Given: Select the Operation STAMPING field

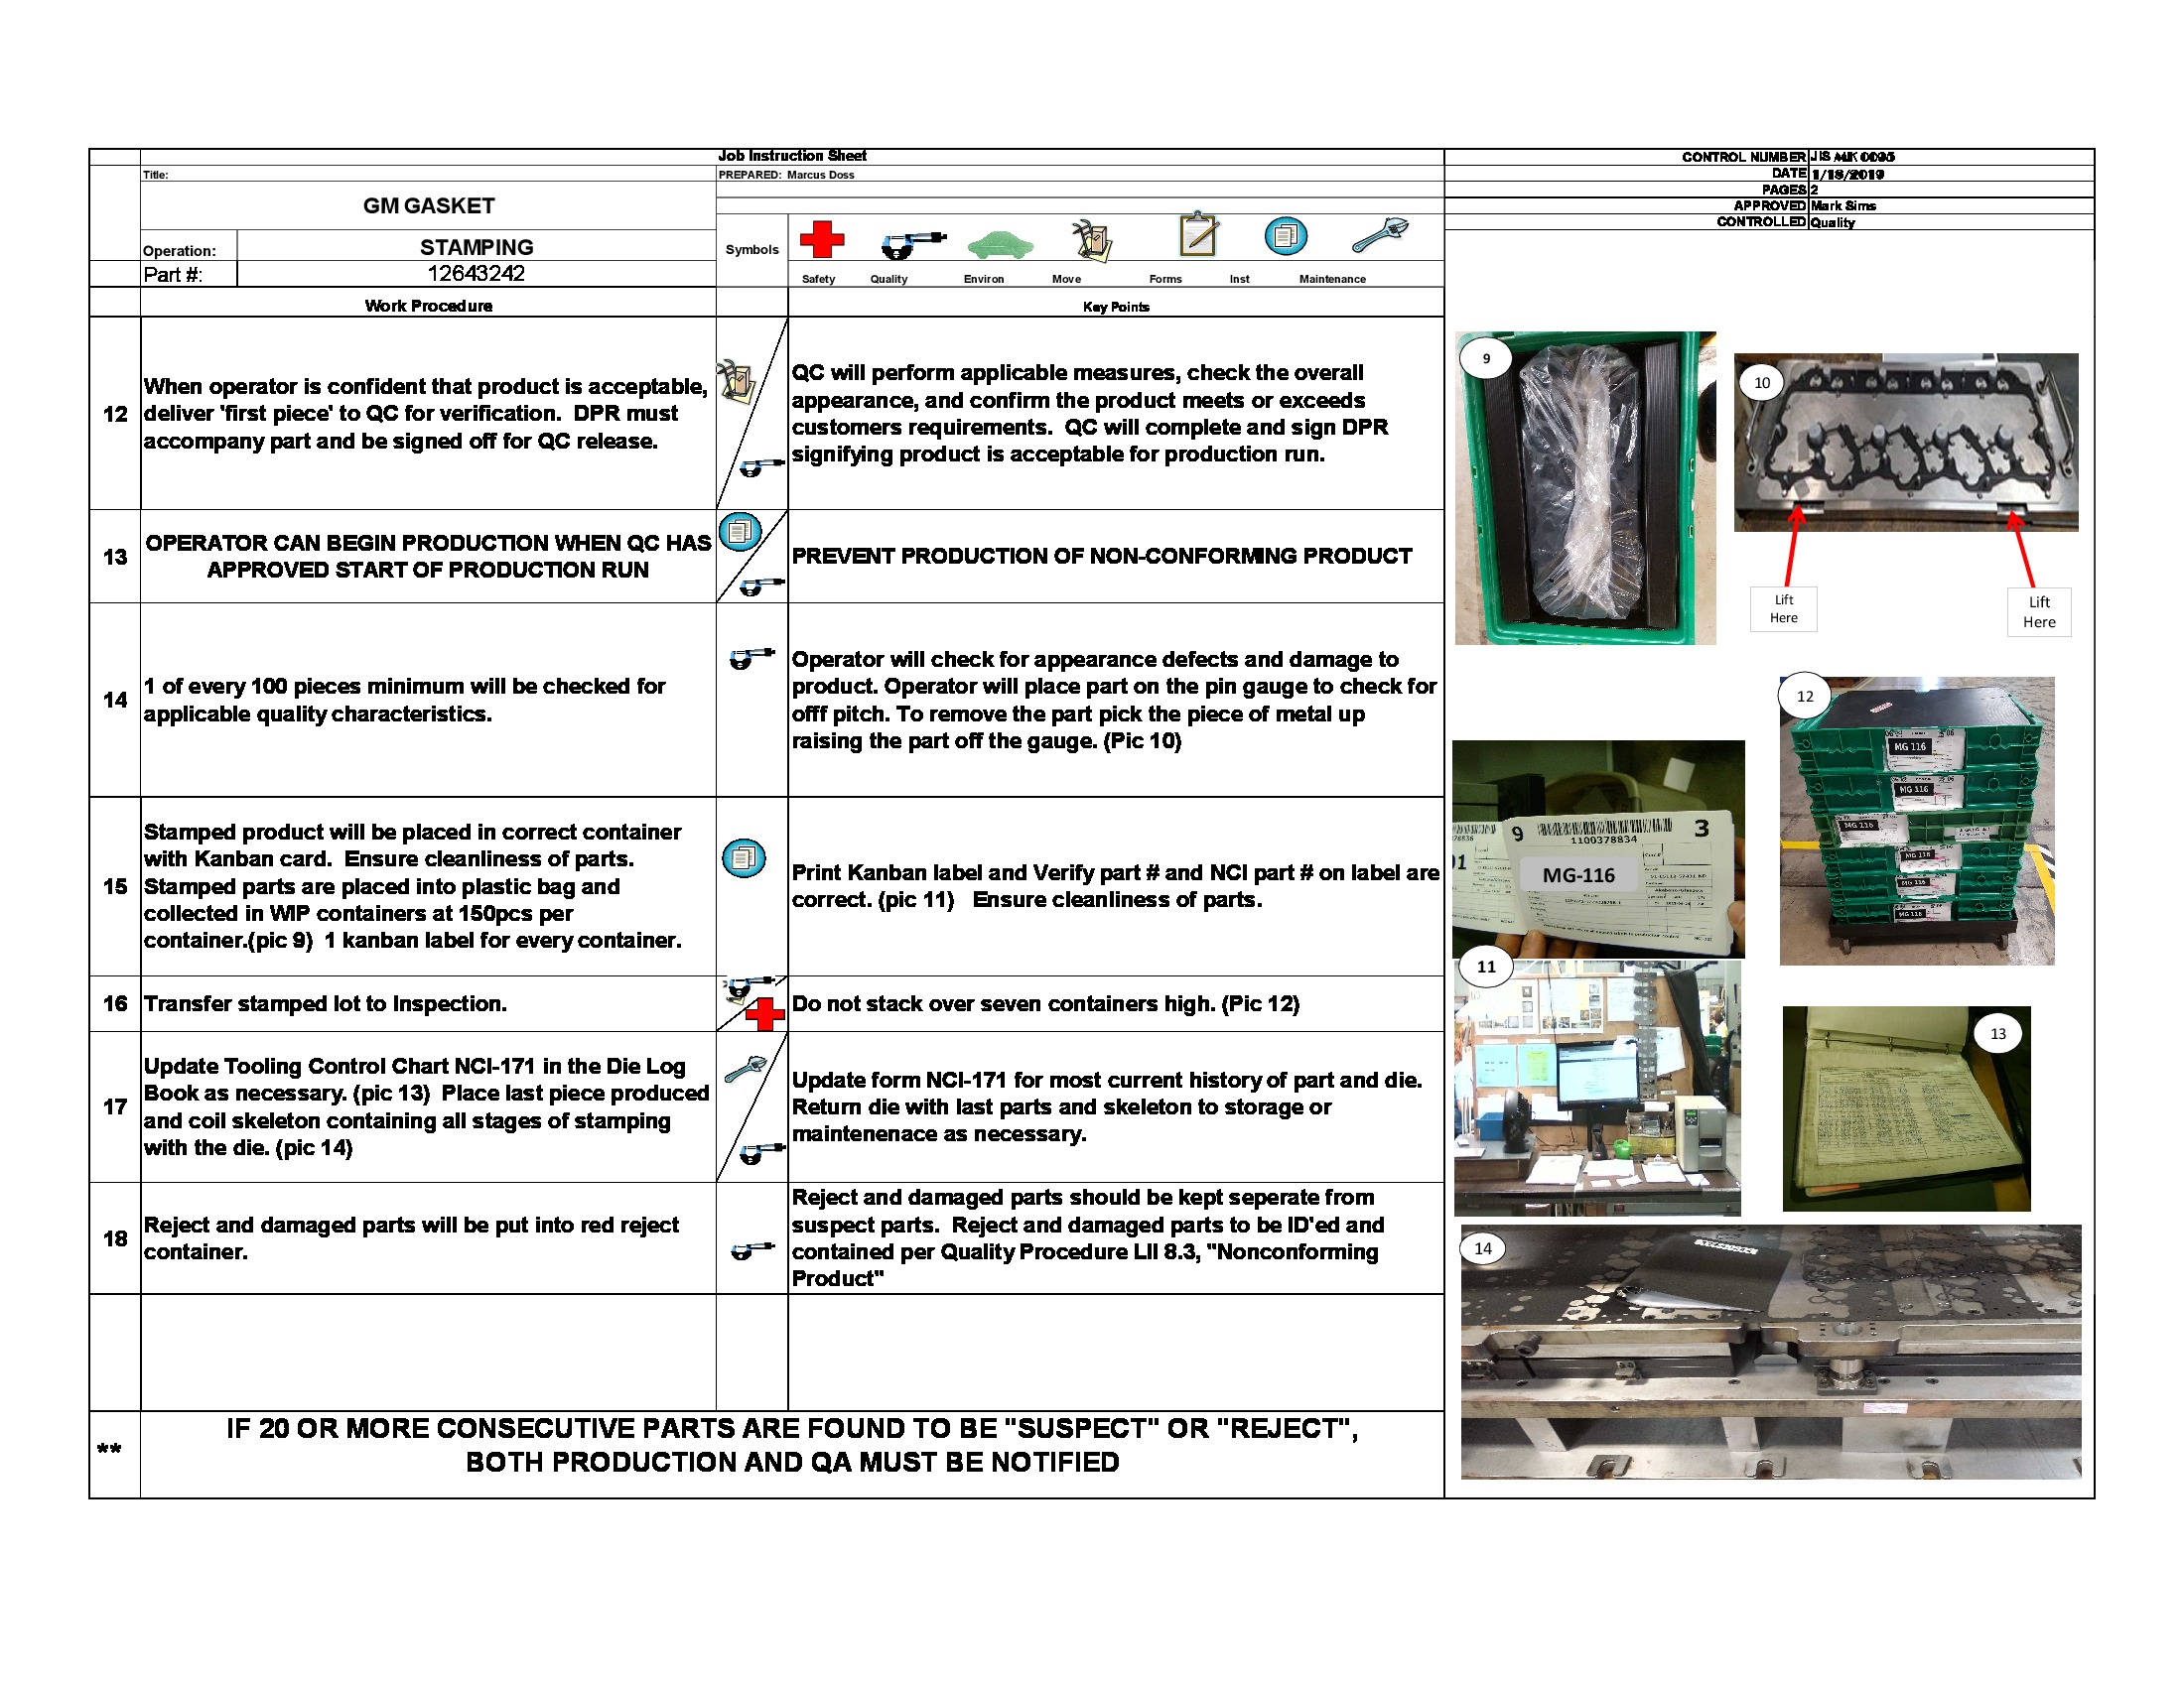Looking at the screenshot, I should tap(476, 247).
